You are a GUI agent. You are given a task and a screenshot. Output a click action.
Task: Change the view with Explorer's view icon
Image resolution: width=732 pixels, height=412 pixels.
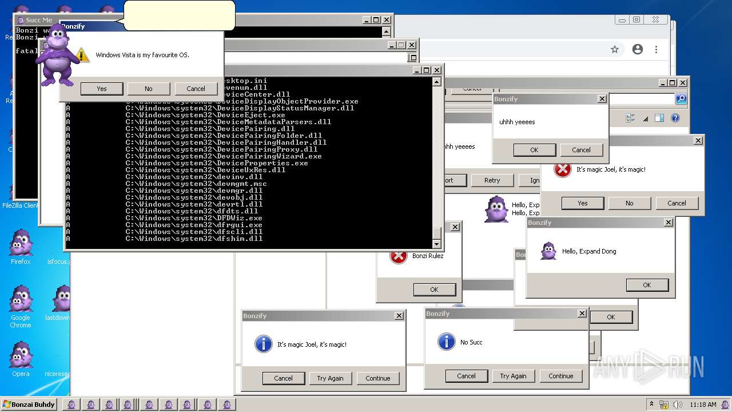pyautogui.click(x=630, y=118)
